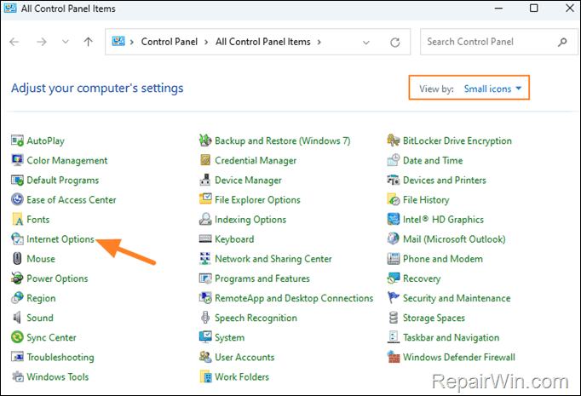Click the Region globe icon
Viewport: 581px width, 396px height.
tap(17, 298)
